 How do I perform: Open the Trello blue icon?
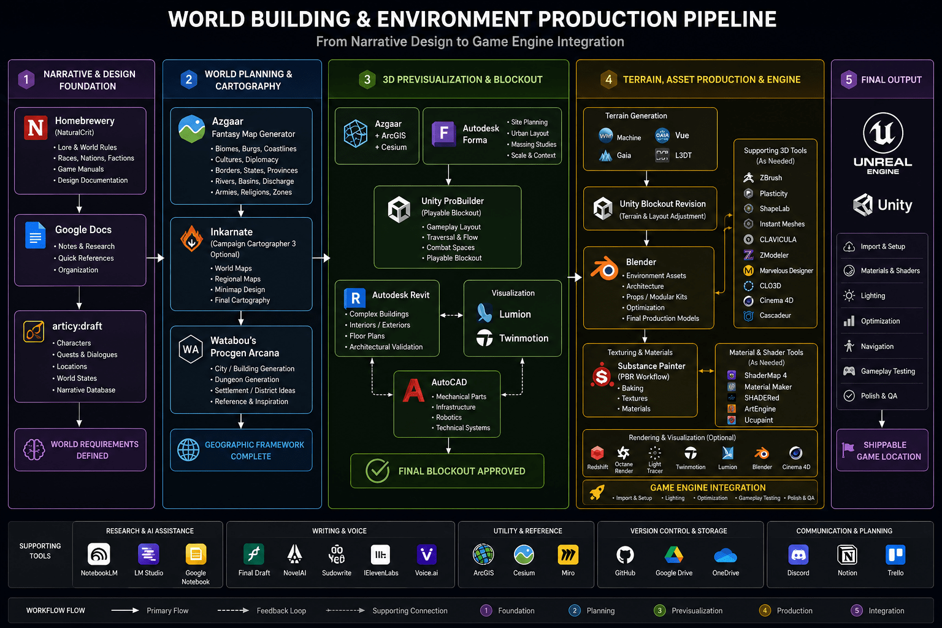coord(895,554)
